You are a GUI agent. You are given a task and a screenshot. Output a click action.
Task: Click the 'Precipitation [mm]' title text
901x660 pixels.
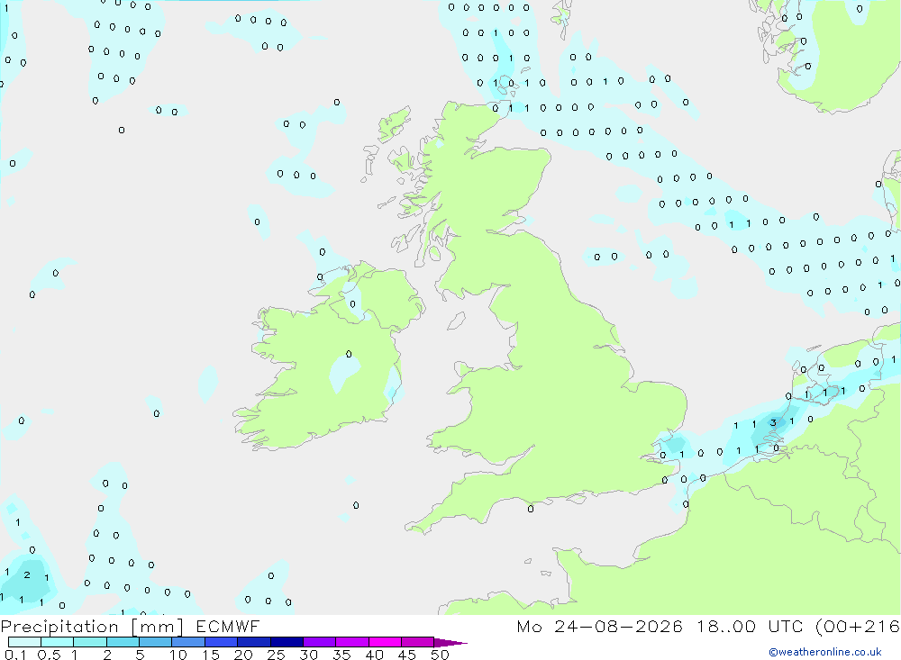coord(92,627)
